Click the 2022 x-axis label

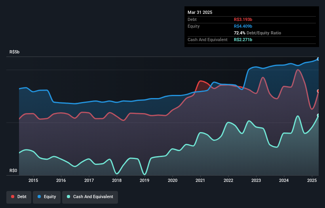click(x=228, y=180)
